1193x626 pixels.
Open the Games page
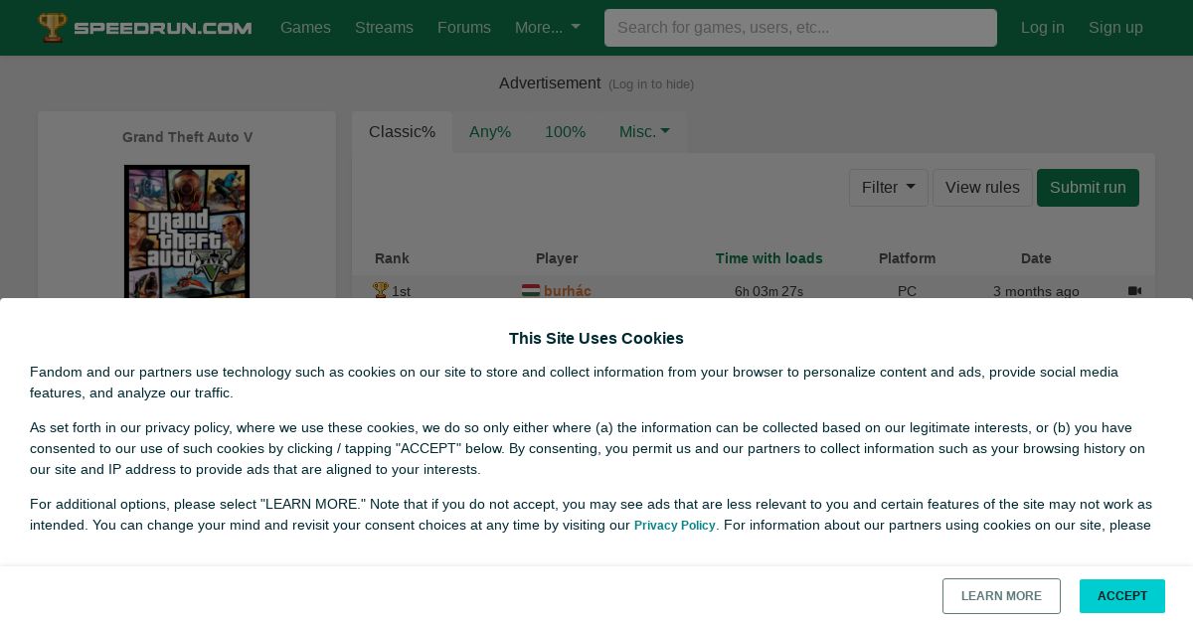[305, 28]
